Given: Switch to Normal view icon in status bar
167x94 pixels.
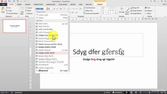Looking at the screenshot, I should click(127, 92).
